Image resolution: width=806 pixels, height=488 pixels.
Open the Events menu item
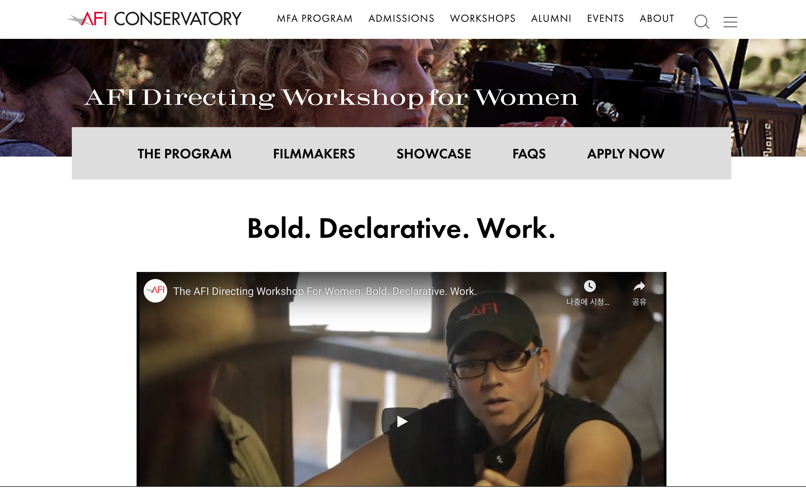pos(606,19)
